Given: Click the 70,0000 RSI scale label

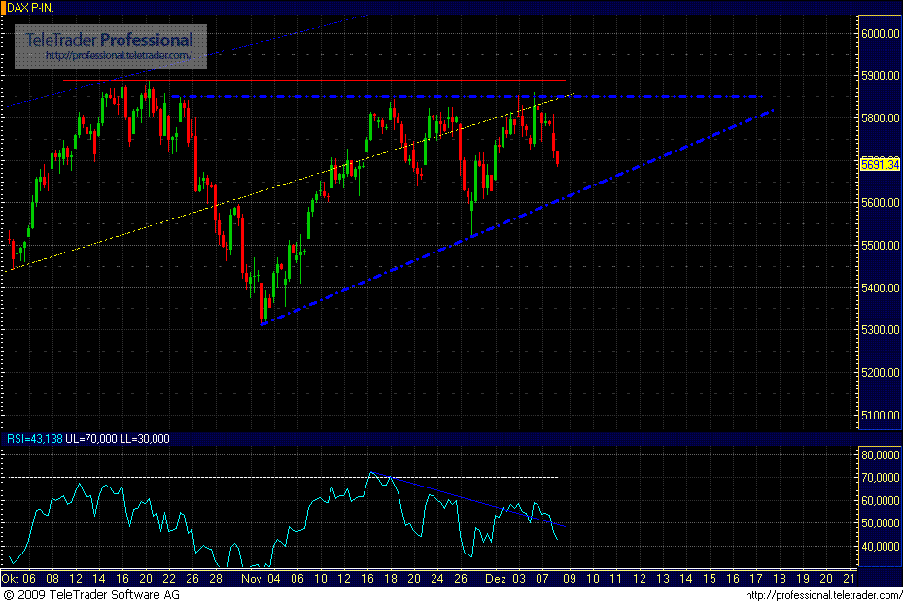Looking at the screenshot, I should pyautogui.click(x=880, y=478).
